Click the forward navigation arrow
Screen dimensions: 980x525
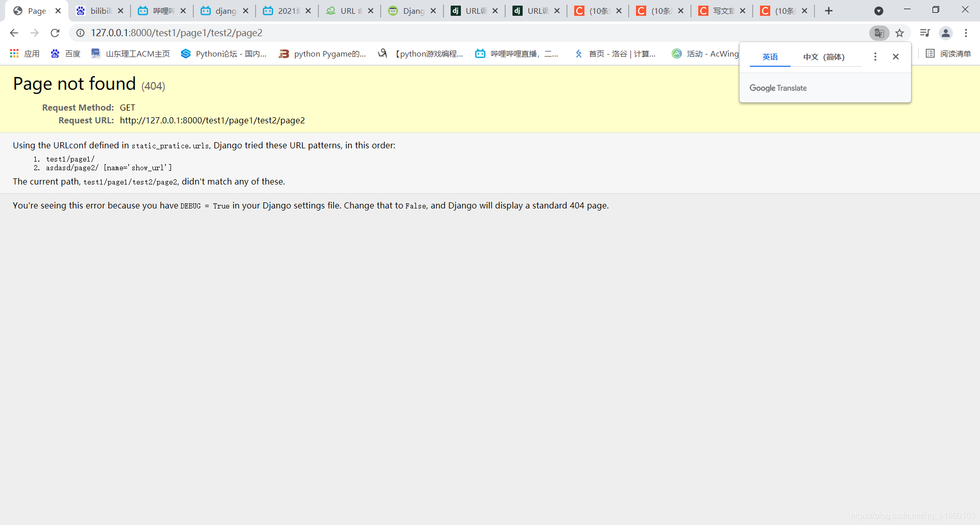click(x=34, y=33)
